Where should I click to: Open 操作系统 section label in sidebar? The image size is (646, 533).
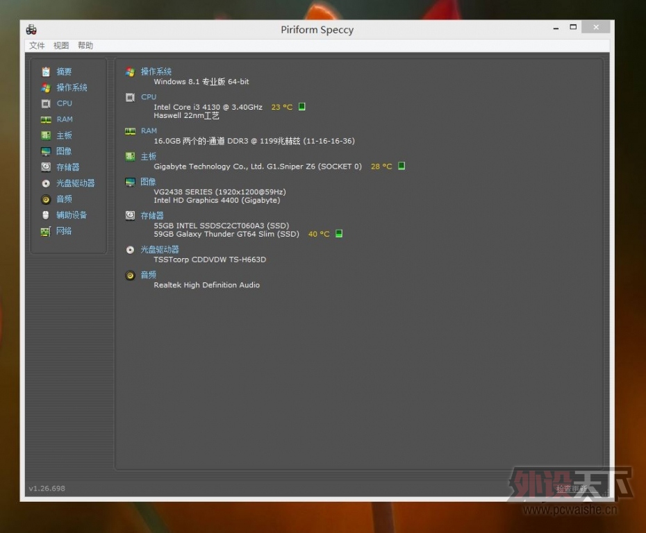click(x=72, y=87)
